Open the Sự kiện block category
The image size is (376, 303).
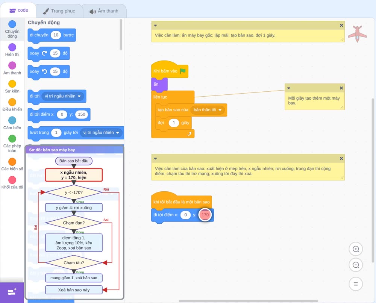[12, 86]
